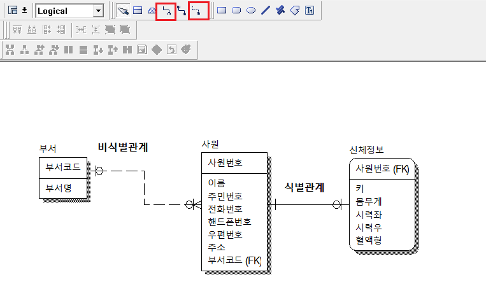This screenshot has width=486, height=305.
Task: Select the 이름 attribute
Action: click(x=217, y=183)
